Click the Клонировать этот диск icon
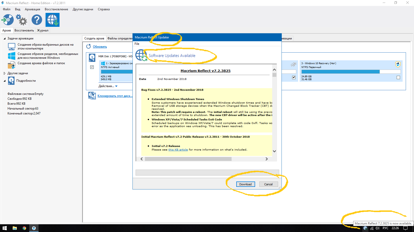414x232 pixels. tap(92, 96)
